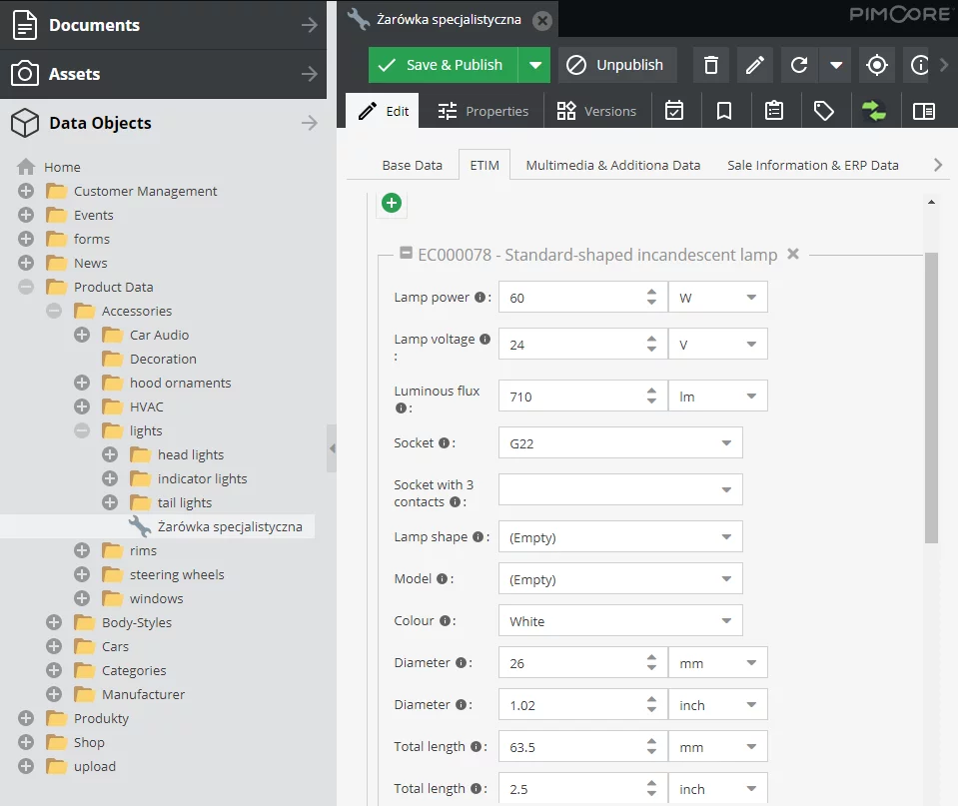Switch to the Versions tab

596,111
